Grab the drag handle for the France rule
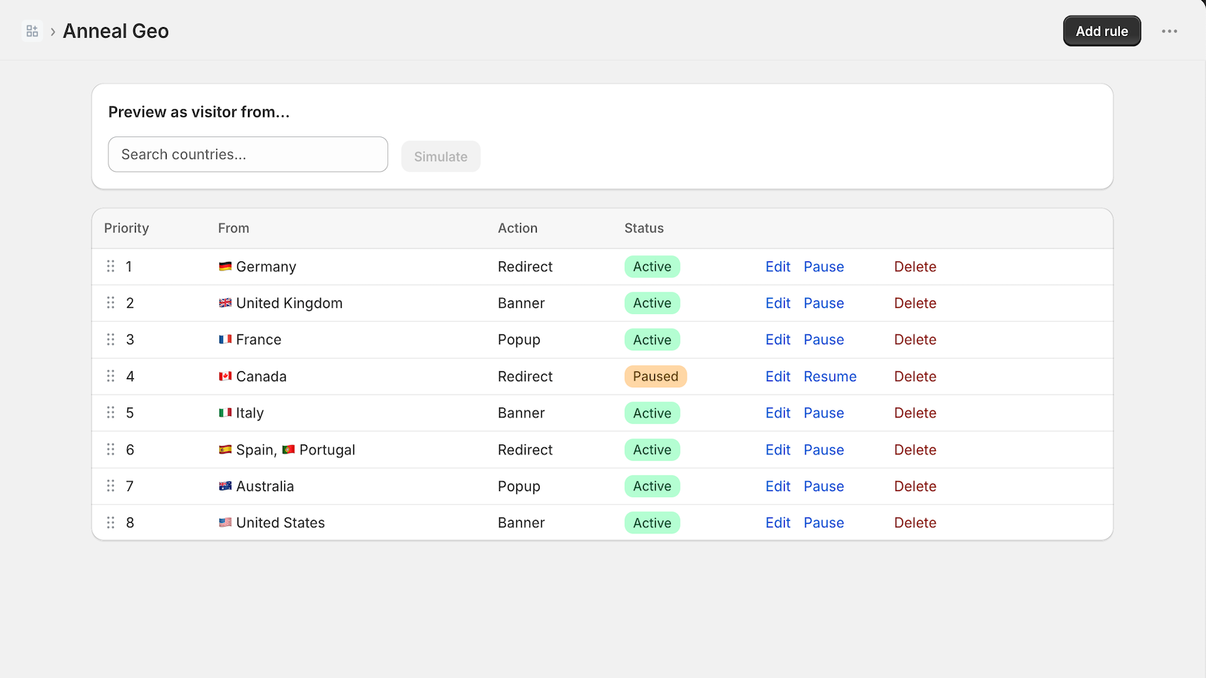This screenshot has width=1206, height=678. coord(111,340)
